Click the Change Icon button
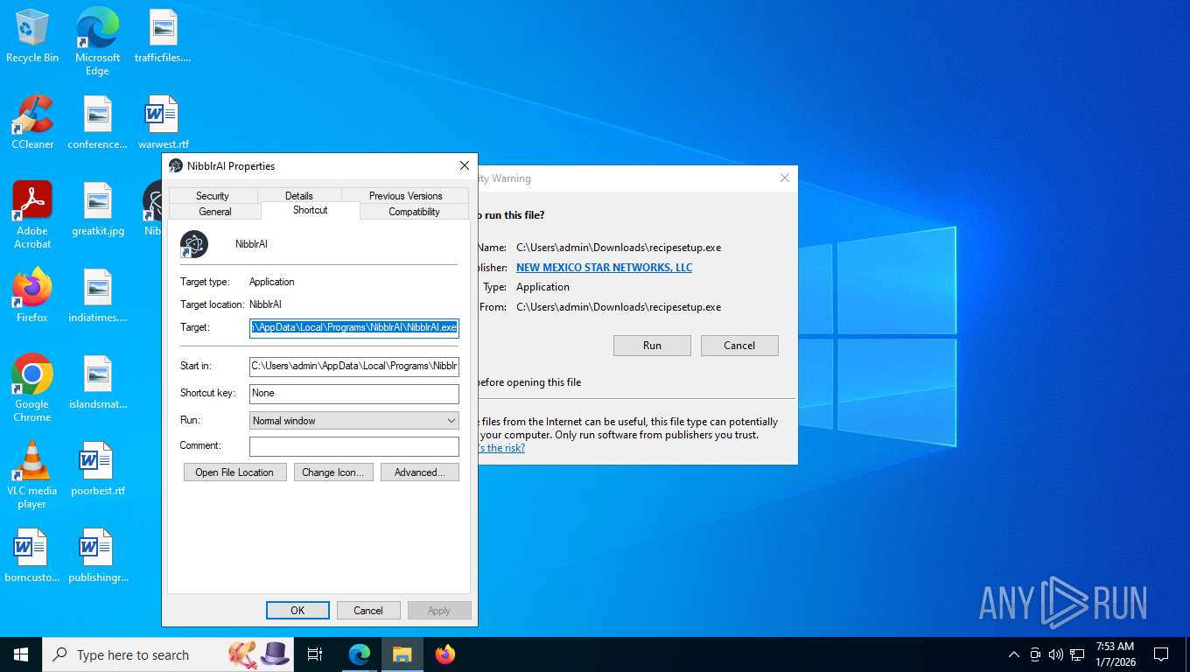Screen dimensions: 1190x672 pos(333,472)
